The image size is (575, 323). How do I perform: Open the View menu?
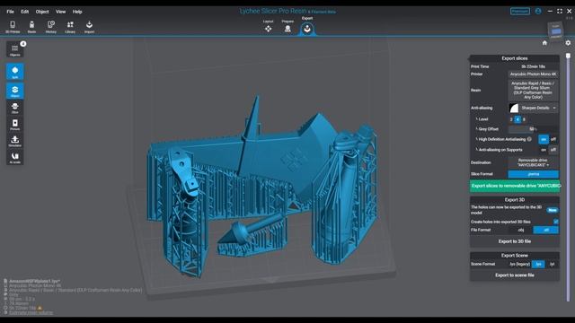(x=60, y=12)
